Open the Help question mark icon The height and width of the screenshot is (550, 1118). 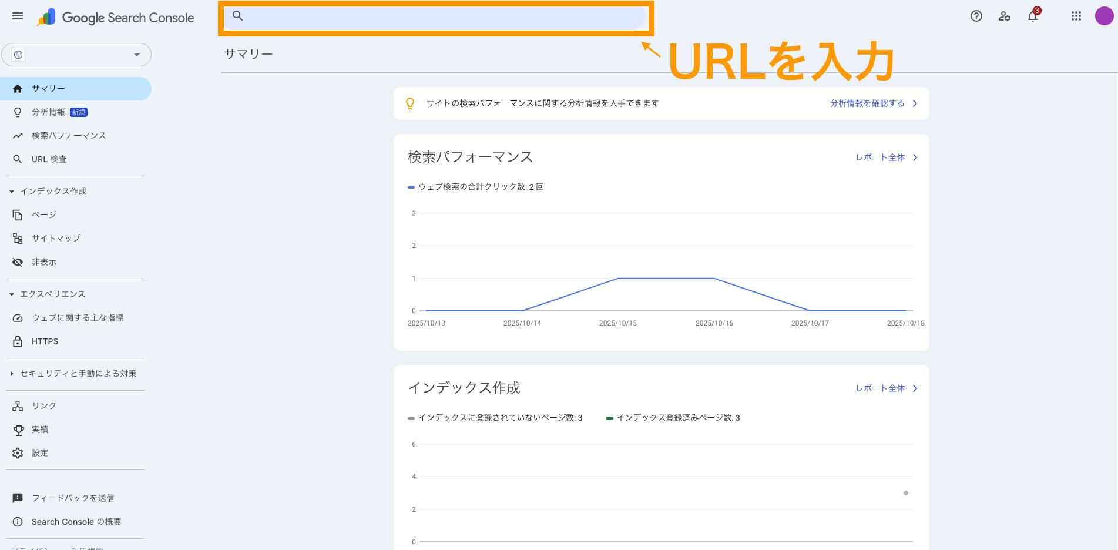point(976,16)
